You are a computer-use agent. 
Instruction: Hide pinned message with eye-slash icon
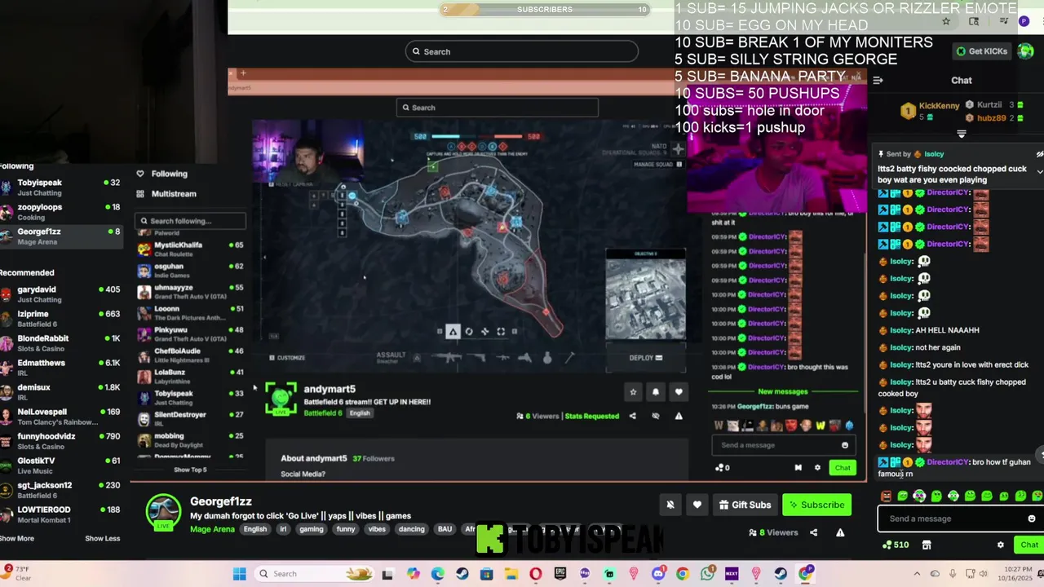[x=1040, y=154]
